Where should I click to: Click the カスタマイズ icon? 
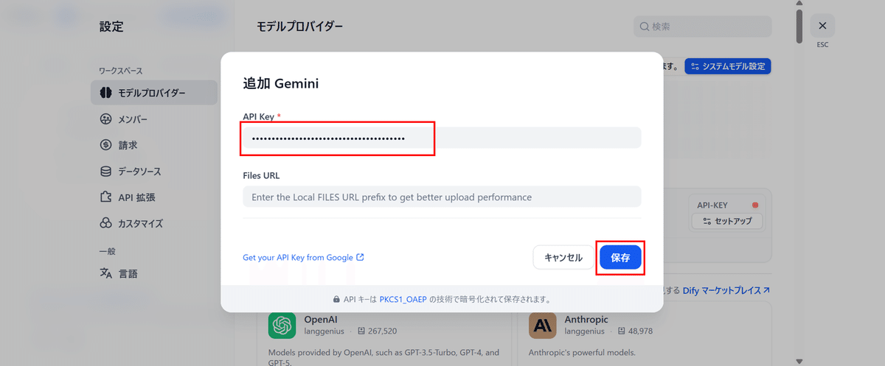pyautogui.click(x=105, y=223)
